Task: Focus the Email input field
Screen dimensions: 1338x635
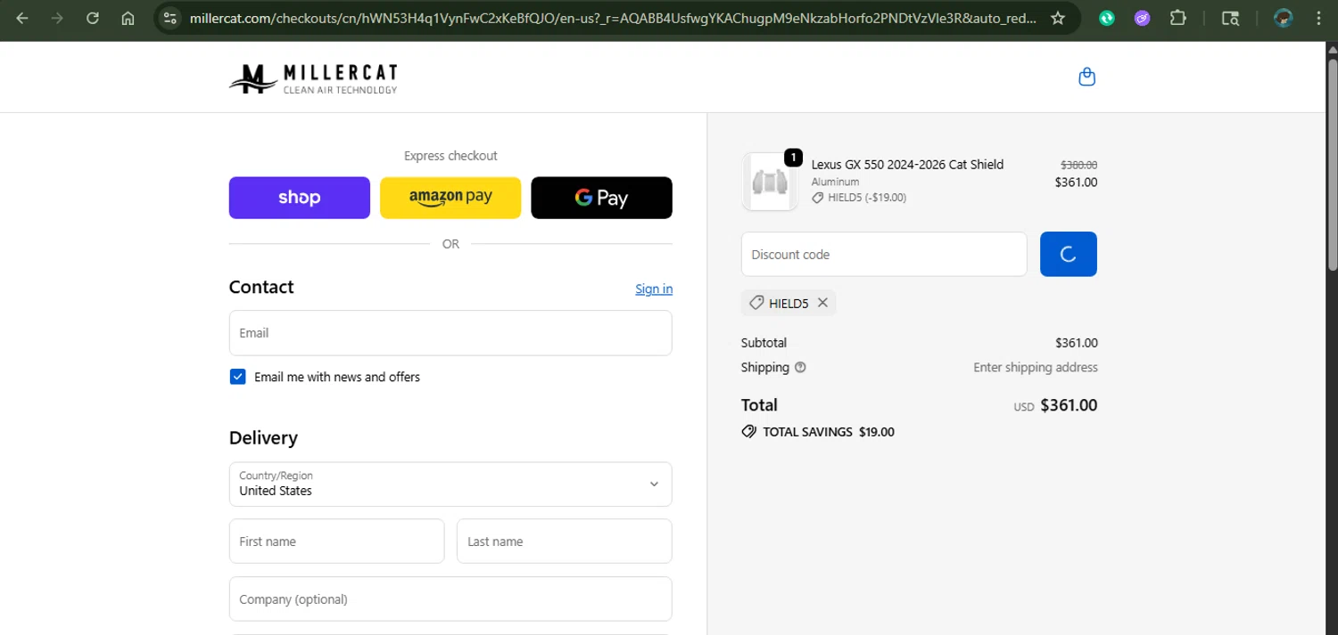Action: coord(450,333)
